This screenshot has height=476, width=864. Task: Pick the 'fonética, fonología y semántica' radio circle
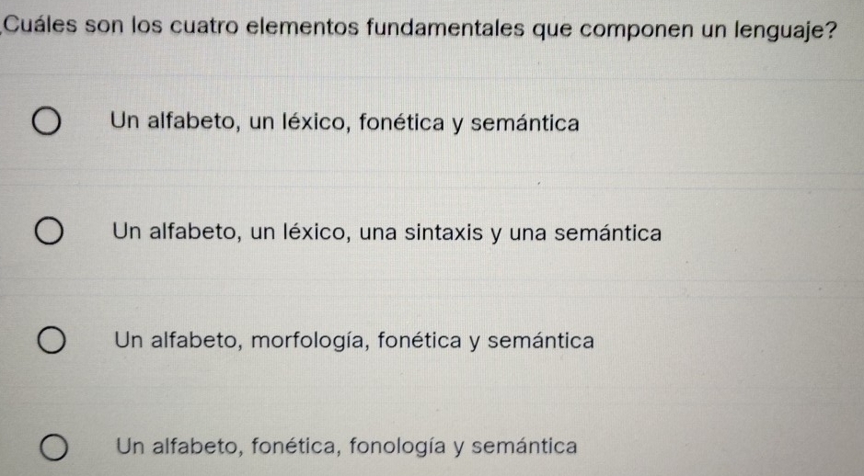pos(53,449)
